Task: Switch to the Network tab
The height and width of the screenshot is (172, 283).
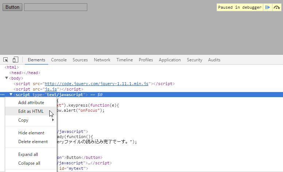Action: (x=102, y=60)
